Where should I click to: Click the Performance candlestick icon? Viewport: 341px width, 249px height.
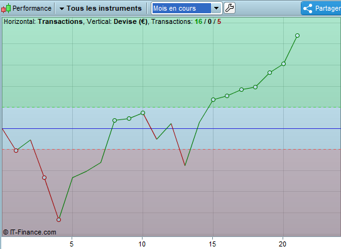(x=6, y=8)
